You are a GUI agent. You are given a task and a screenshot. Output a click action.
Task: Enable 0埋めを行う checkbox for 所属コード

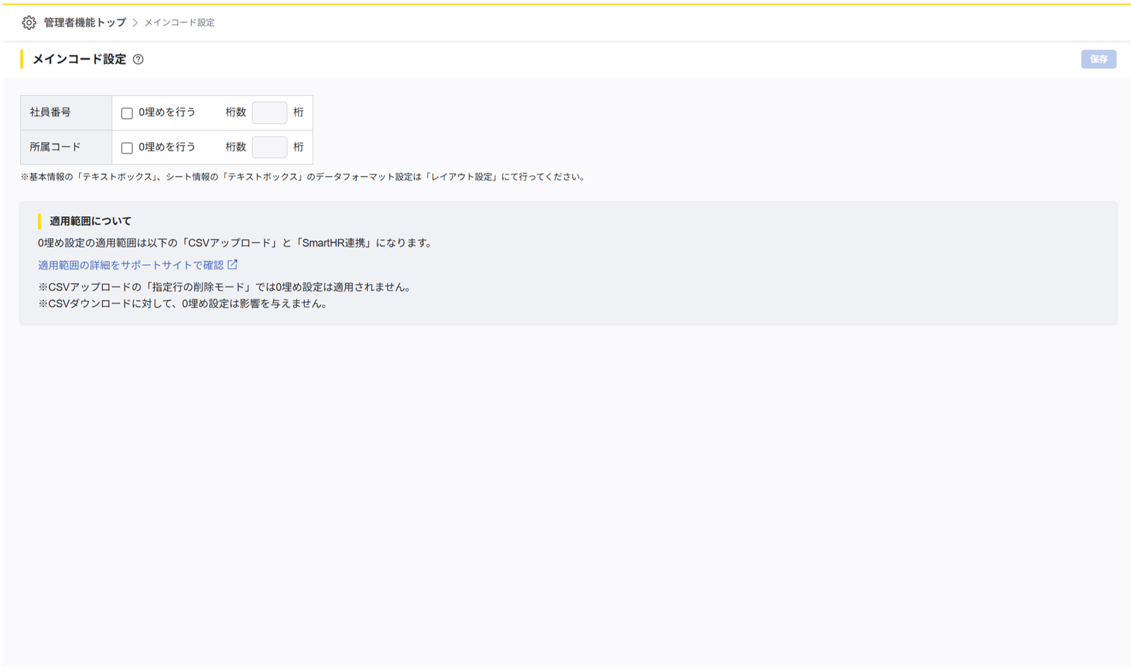click(x=127, y=148)
